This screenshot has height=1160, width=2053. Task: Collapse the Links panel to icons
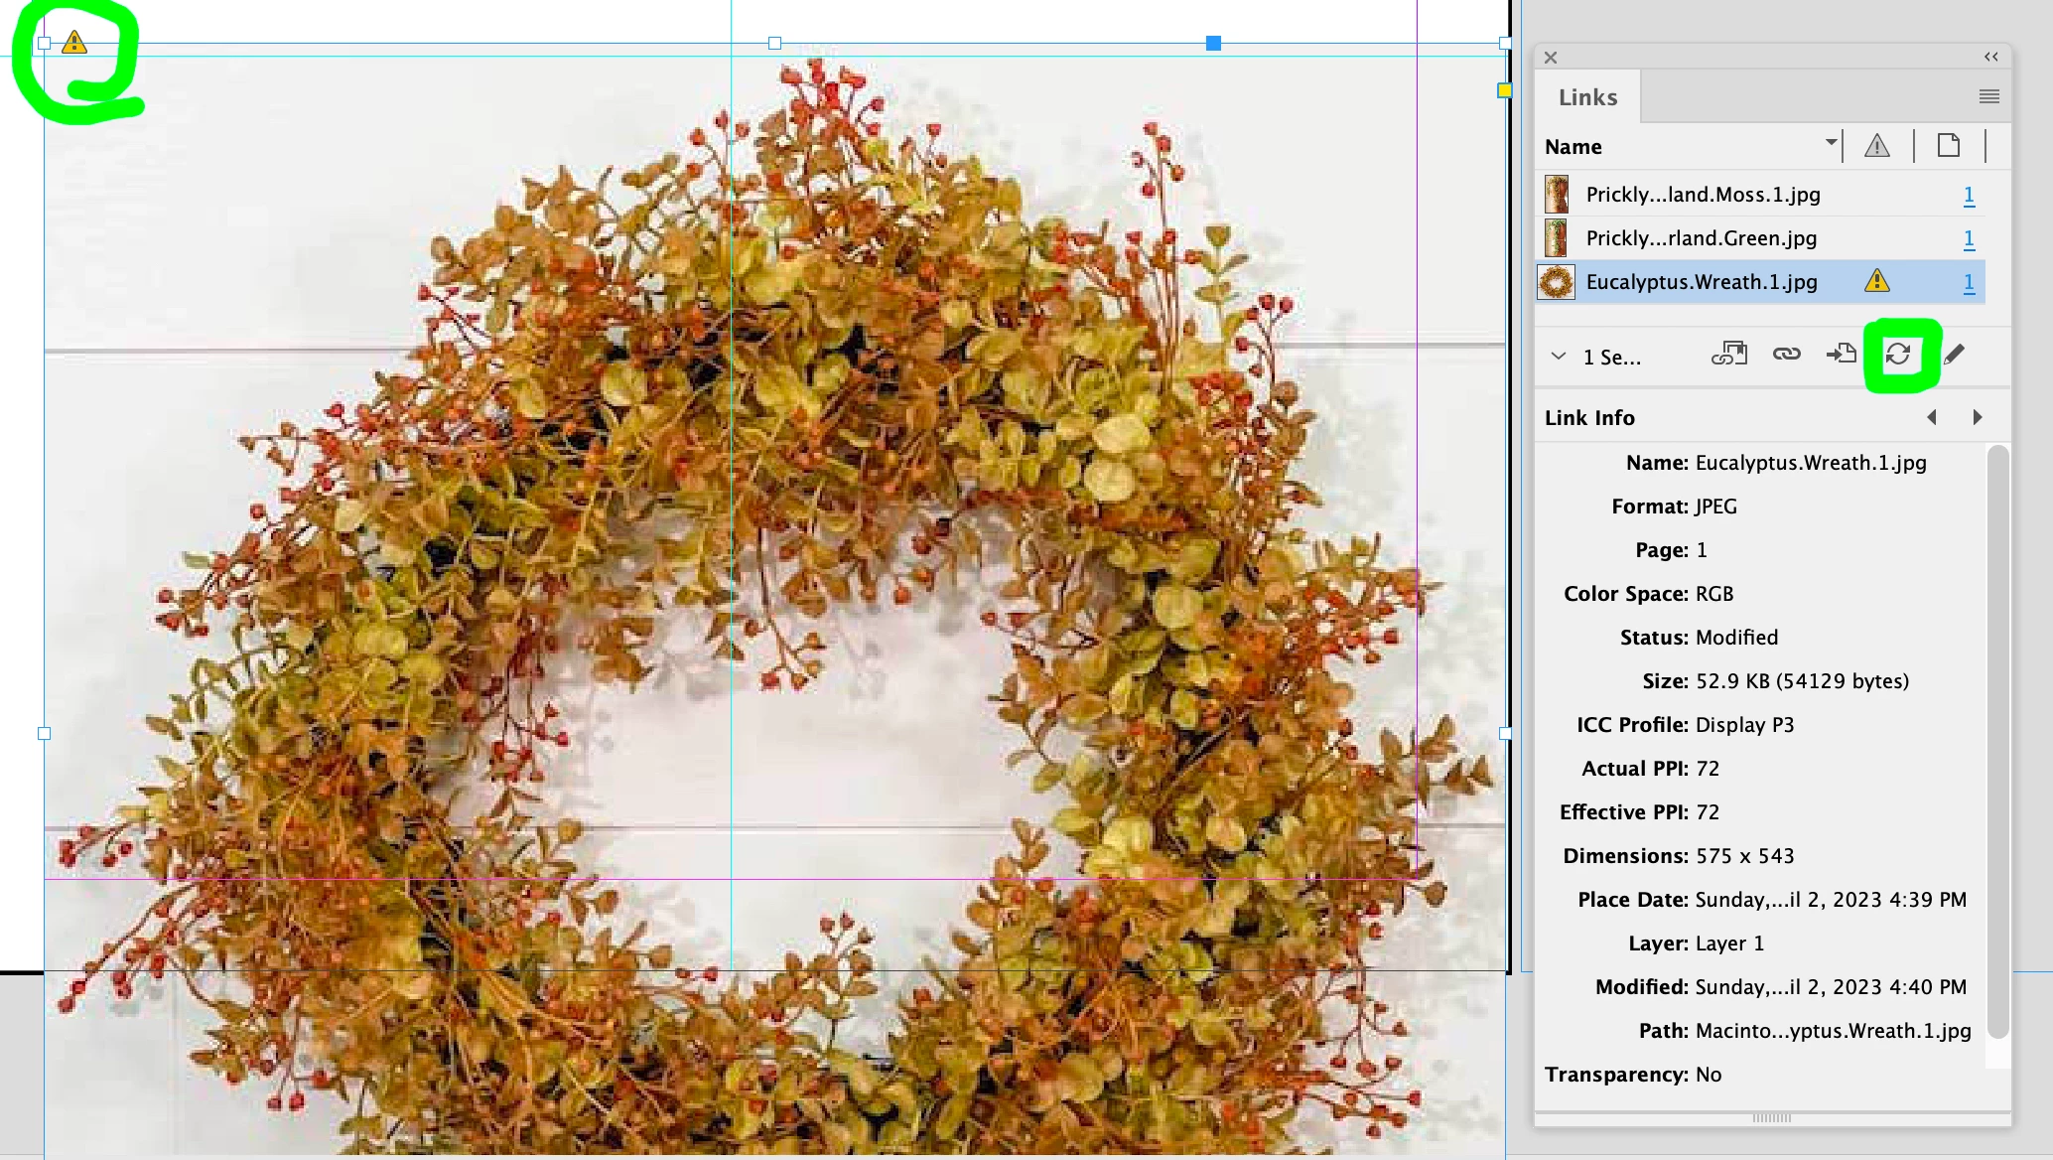point(1990,58)
